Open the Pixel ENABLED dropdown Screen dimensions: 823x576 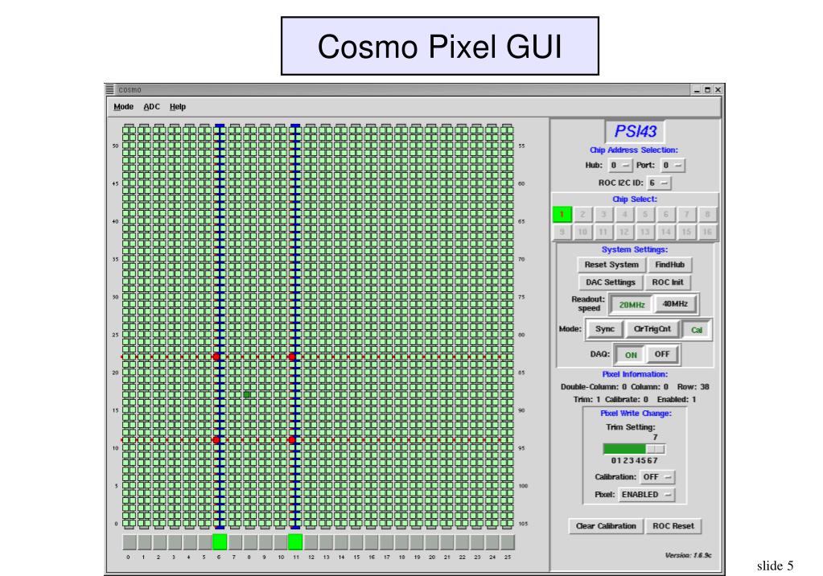[x=646, y=495]
